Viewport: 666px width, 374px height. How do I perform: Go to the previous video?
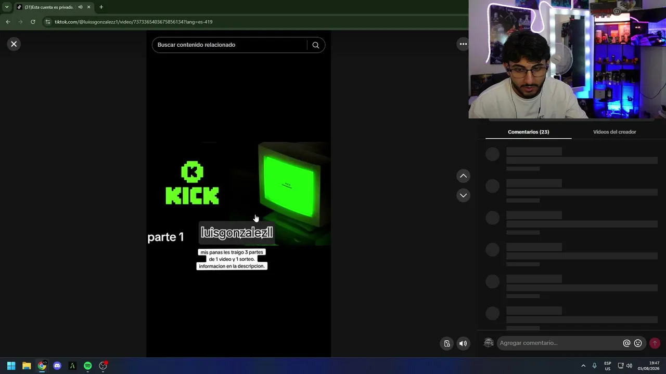tap(463, 176)
